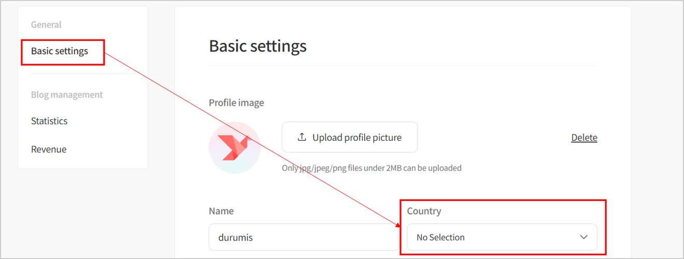
Task: Click the sidebar separator under Basic settings
Action: (83, 74)
